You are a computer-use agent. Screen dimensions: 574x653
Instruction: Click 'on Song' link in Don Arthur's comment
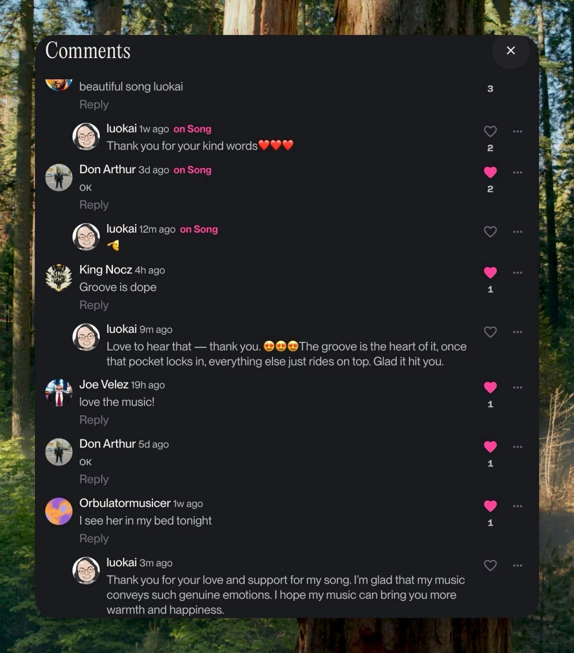(192, 170)
